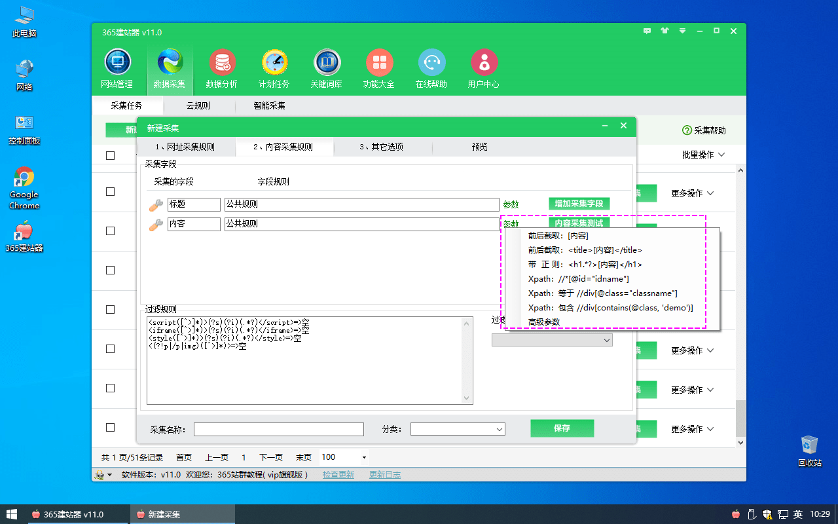Screen dimensions: 838x524
Task: Click the 保存 button
Action: (x=562, y=428)
